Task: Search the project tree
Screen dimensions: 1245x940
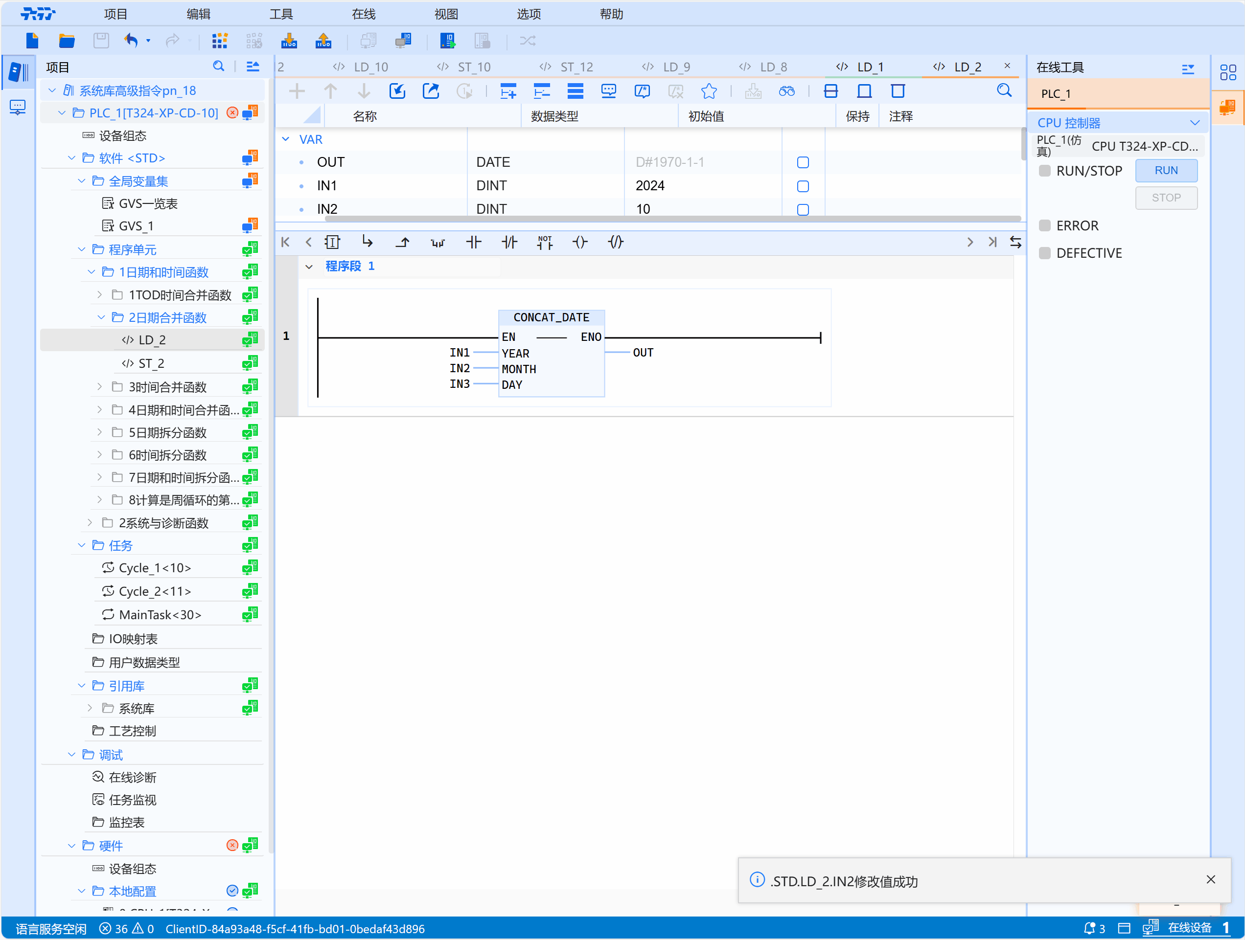Action: (x=219, y=66)
